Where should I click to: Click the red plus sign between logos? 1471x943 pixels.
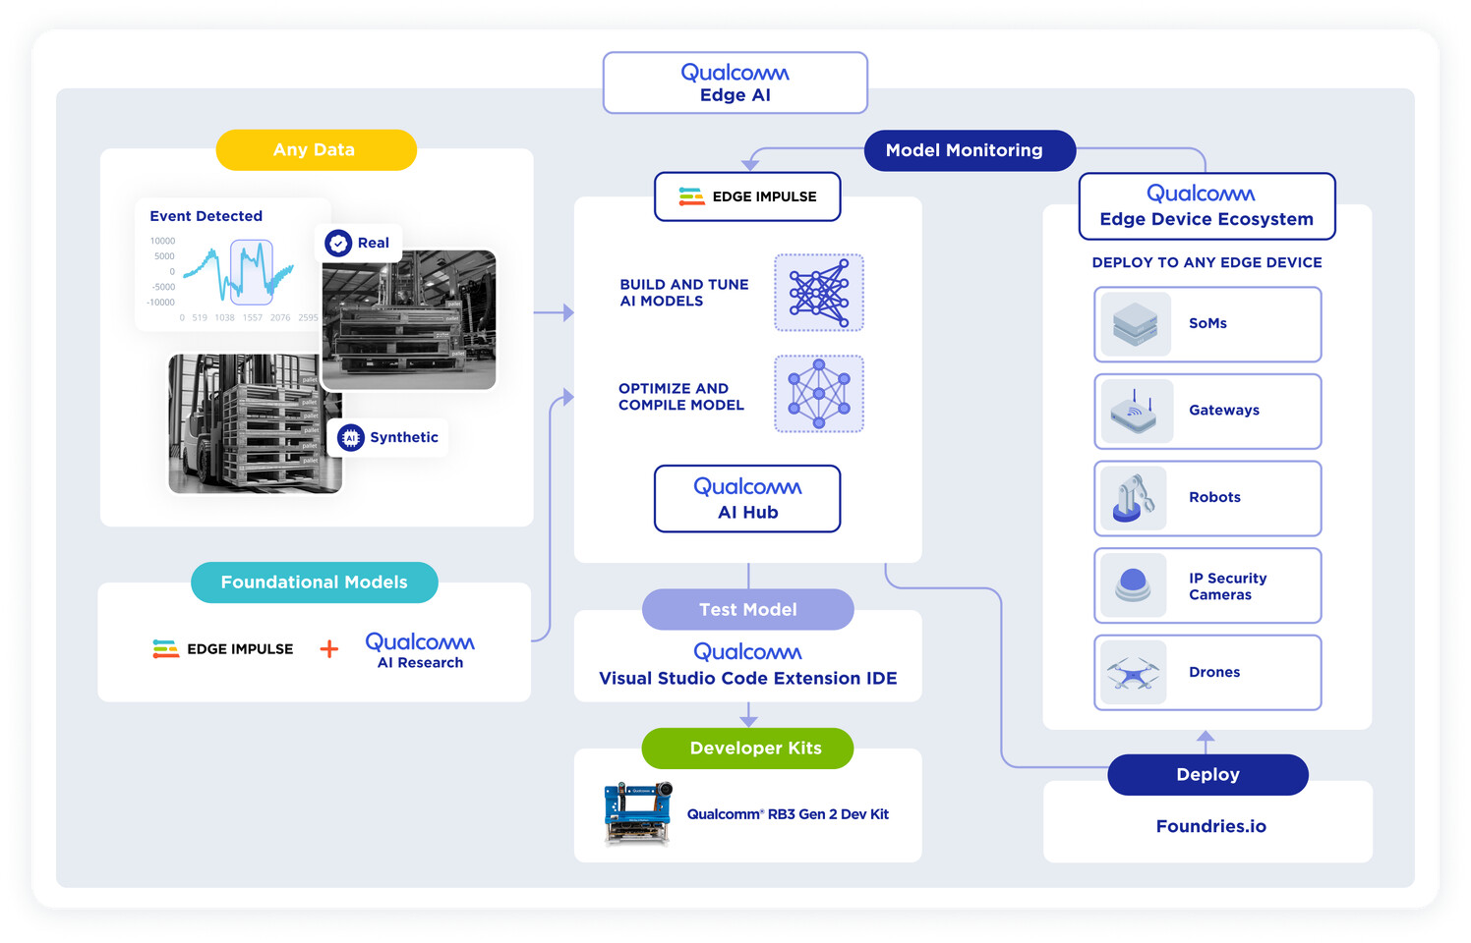329,649
